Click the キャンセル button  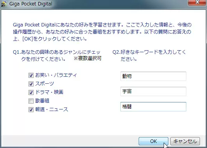click(x=185, y=141)
